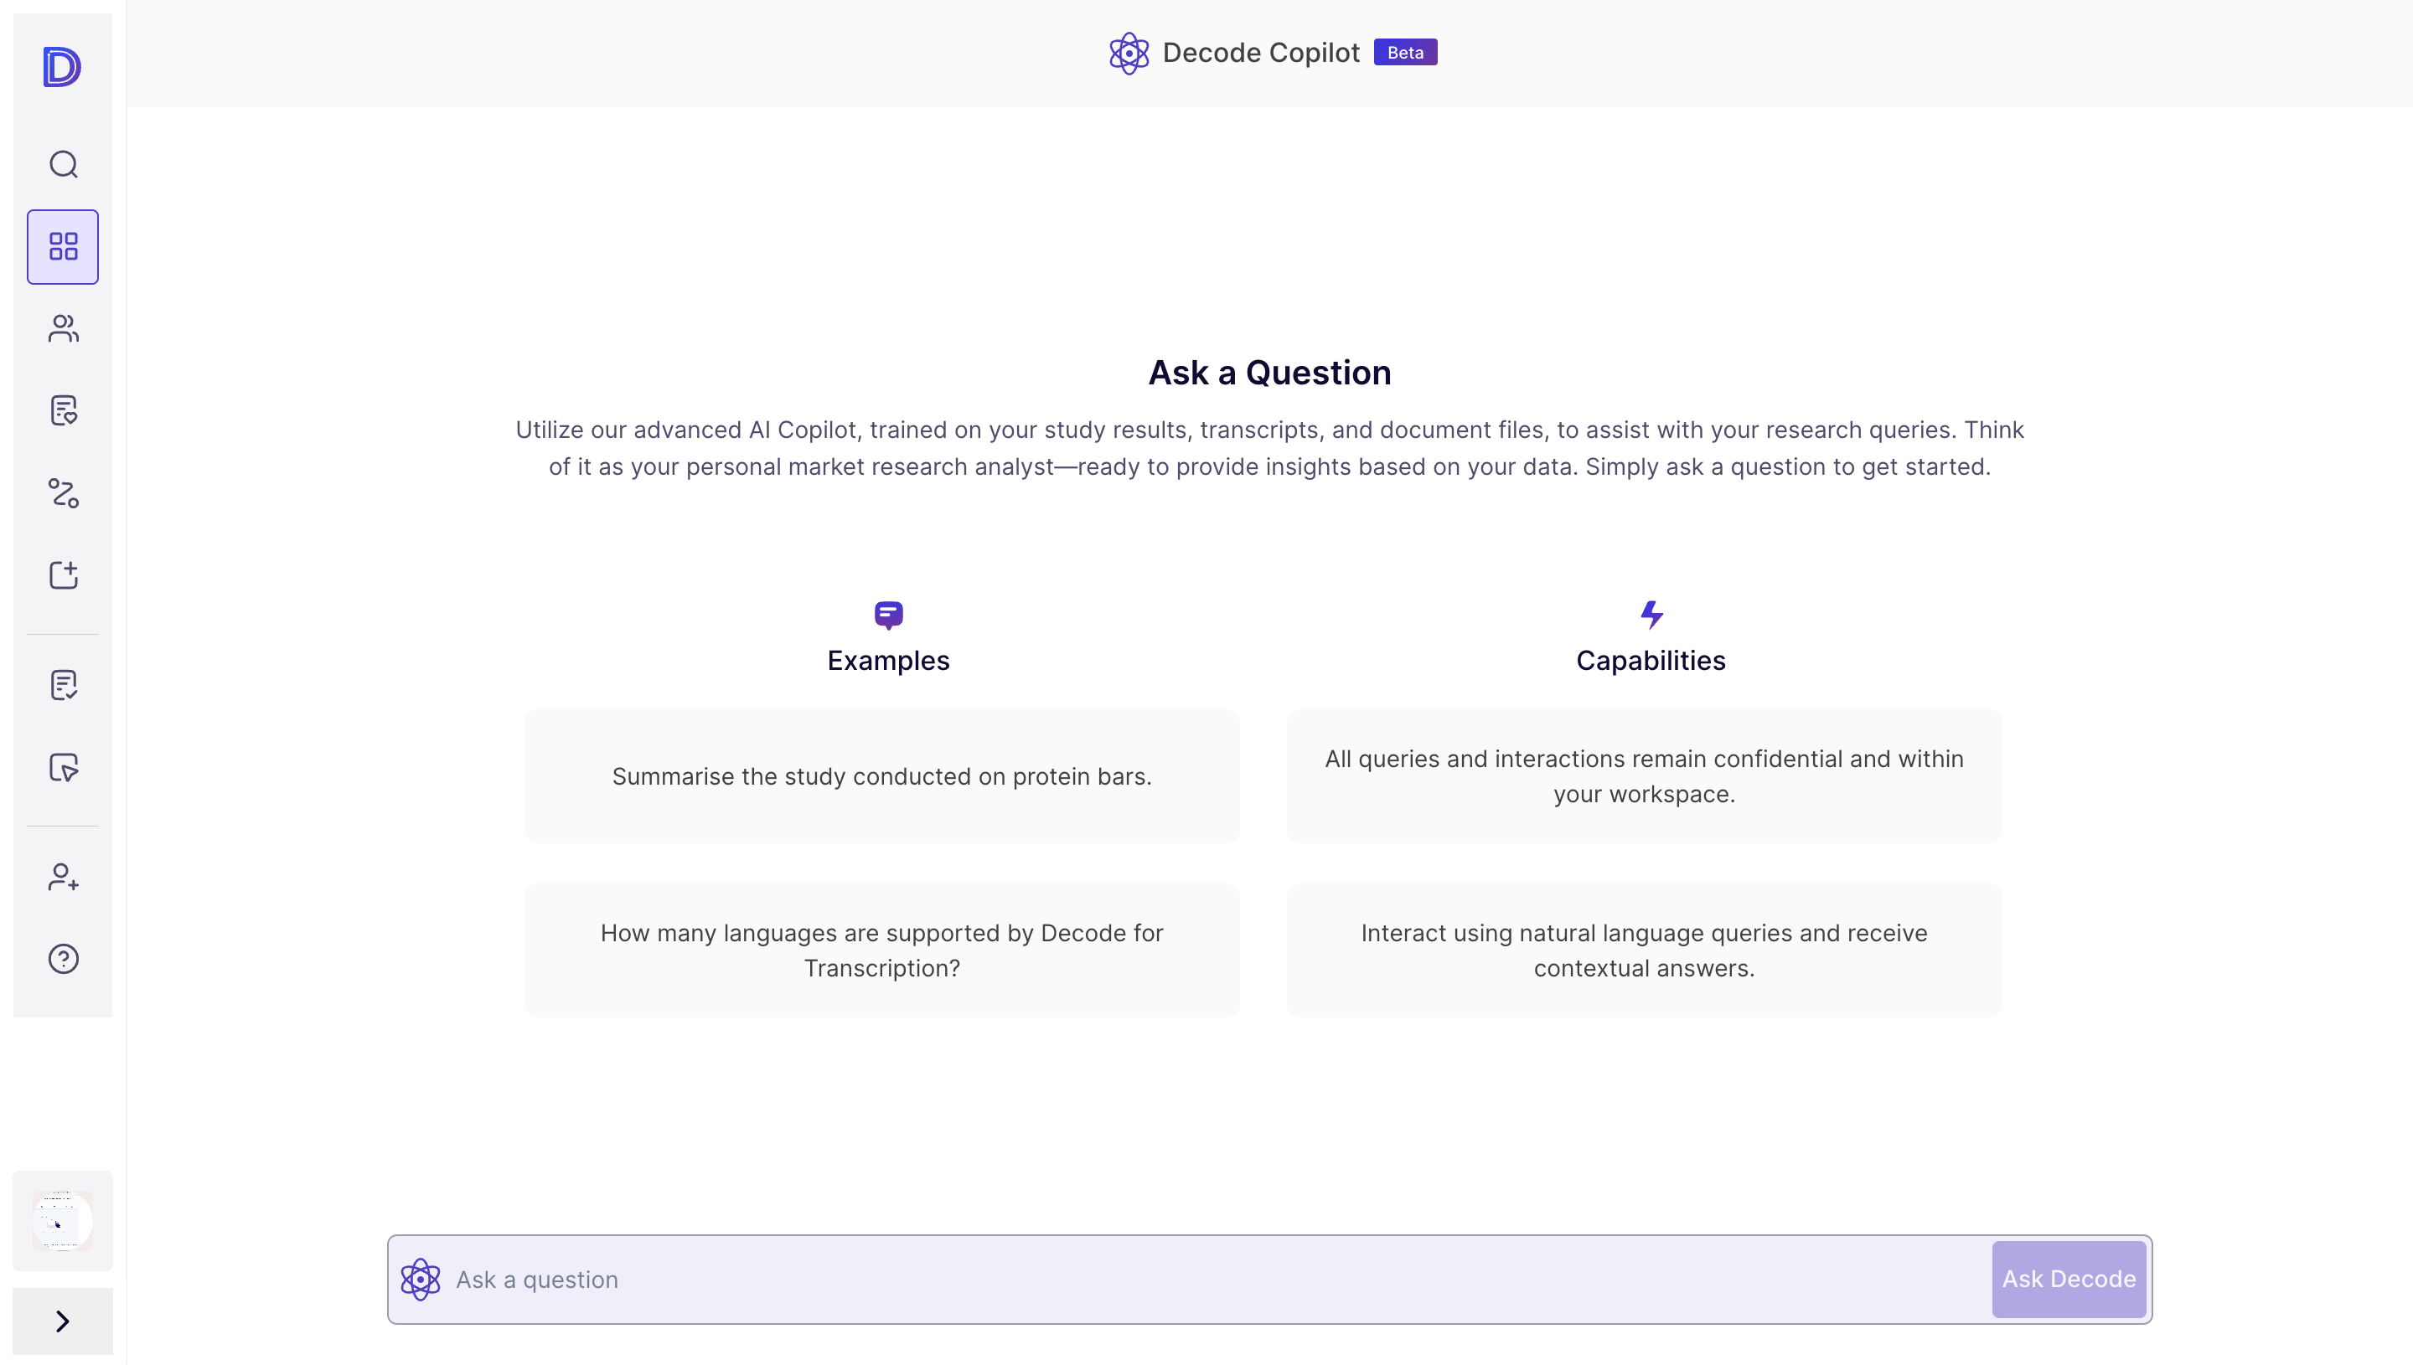Viewport: 2413px width, 1365px height.
Task: Click the Decode Copilot atom icon in header
Action: (x=1129, y=54)
